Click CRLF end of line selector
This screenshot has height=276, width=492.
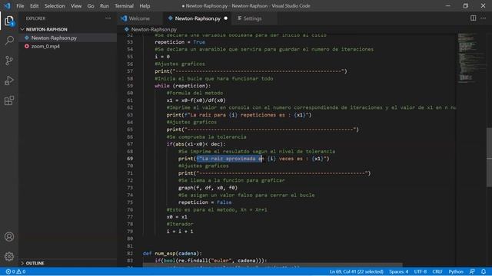click(437, 271)
